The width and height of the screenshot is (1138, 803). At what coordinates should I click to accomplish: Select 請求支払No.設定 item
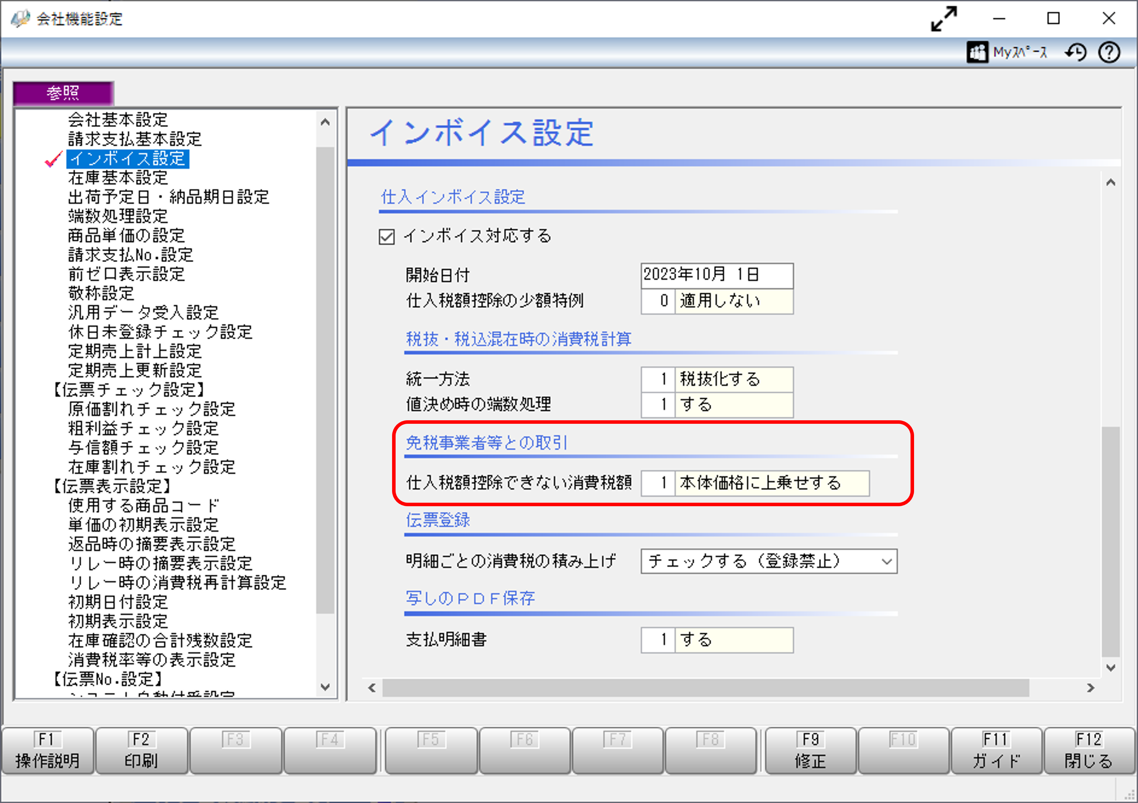tap(131, 255)
